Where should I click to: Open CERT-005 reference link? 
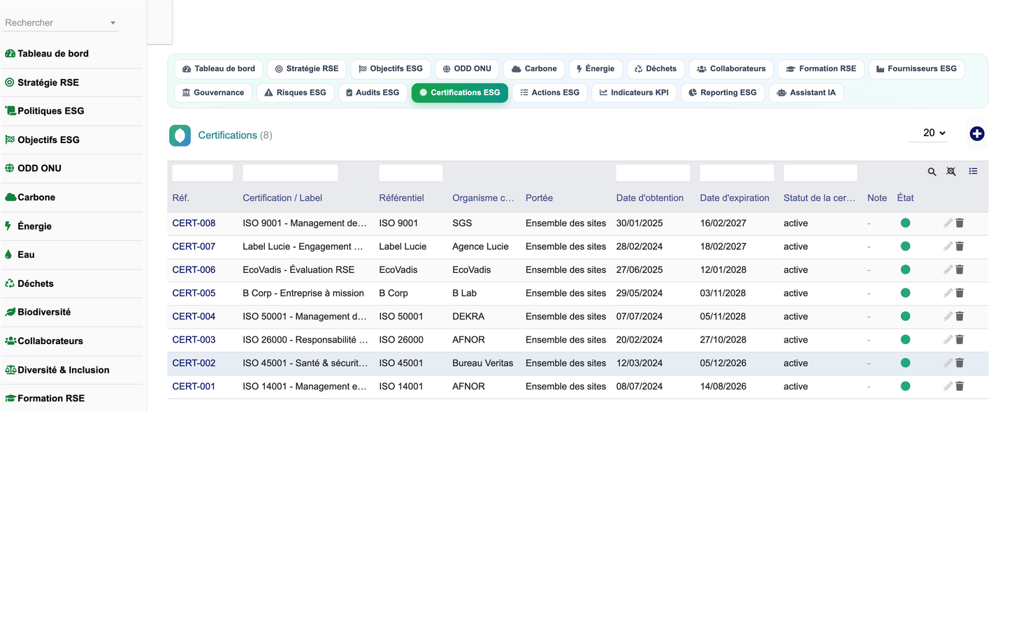[x=194, y=293]
